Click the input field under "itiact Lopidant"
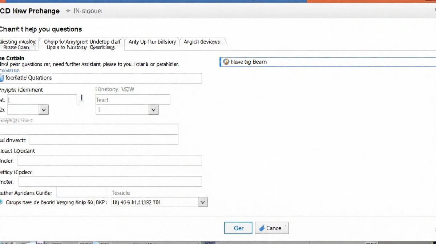The height and width of the screenshot is (244, 436). click(x=110, y=160)
